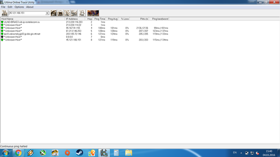Open the Origin app from the taskbar
The image size is (280, 157).
(x=67, y=153)
